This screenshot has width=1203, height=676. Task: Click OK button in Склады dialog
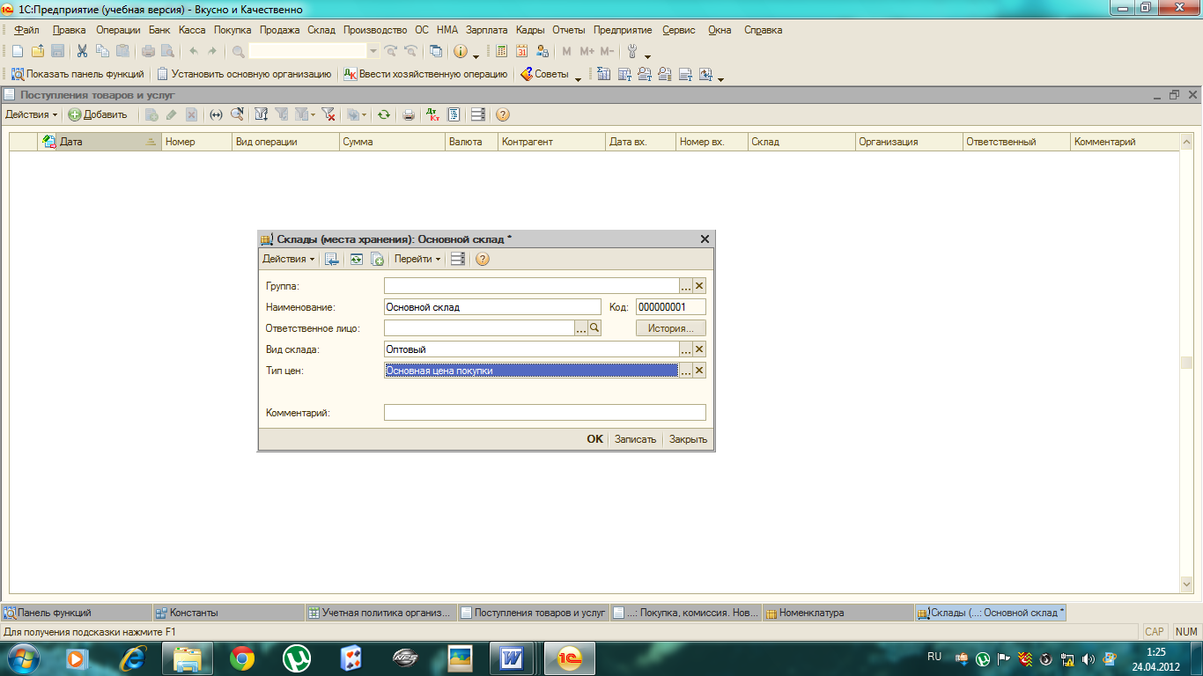[595, 439]
